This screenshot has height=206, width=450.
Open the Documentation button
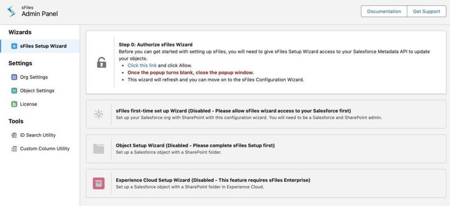click(x=384, y=11)
